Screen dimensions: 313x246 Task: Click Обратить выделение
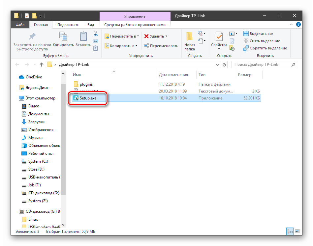tap(265, 48)
